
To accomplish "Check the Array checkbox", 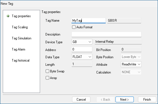I will click(47, 78).
